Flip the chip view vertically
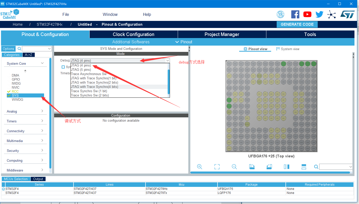 [304, 167]
